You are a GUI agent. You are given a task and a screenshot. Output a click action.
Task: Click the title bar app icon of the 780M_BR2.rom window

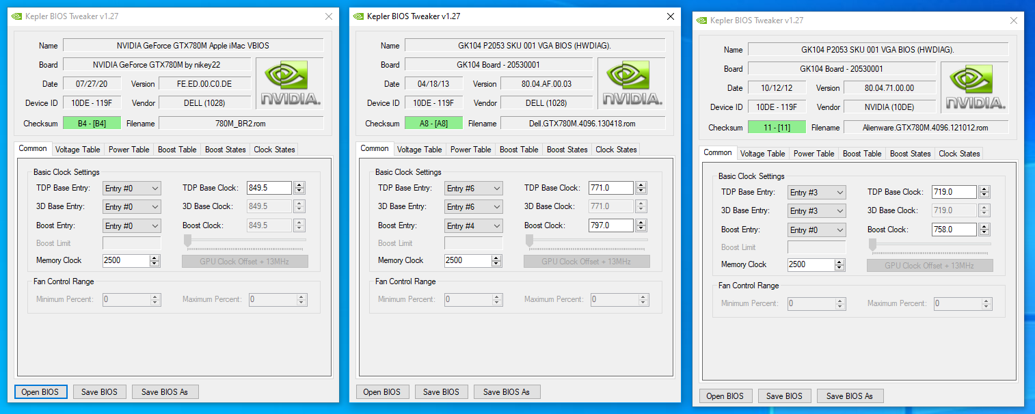(x=18, y=16)
